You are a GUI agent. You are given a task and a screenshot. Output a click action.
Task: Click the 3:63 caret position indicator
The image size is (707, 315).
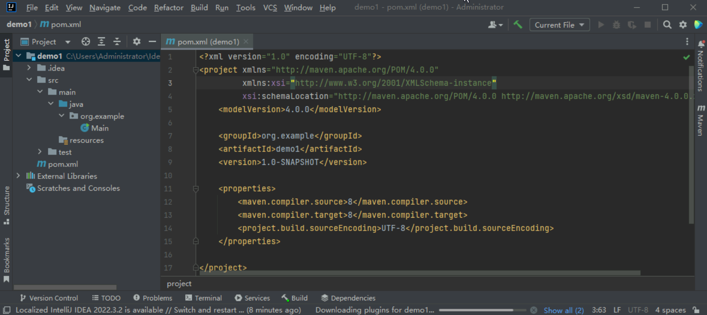point(599,310)
